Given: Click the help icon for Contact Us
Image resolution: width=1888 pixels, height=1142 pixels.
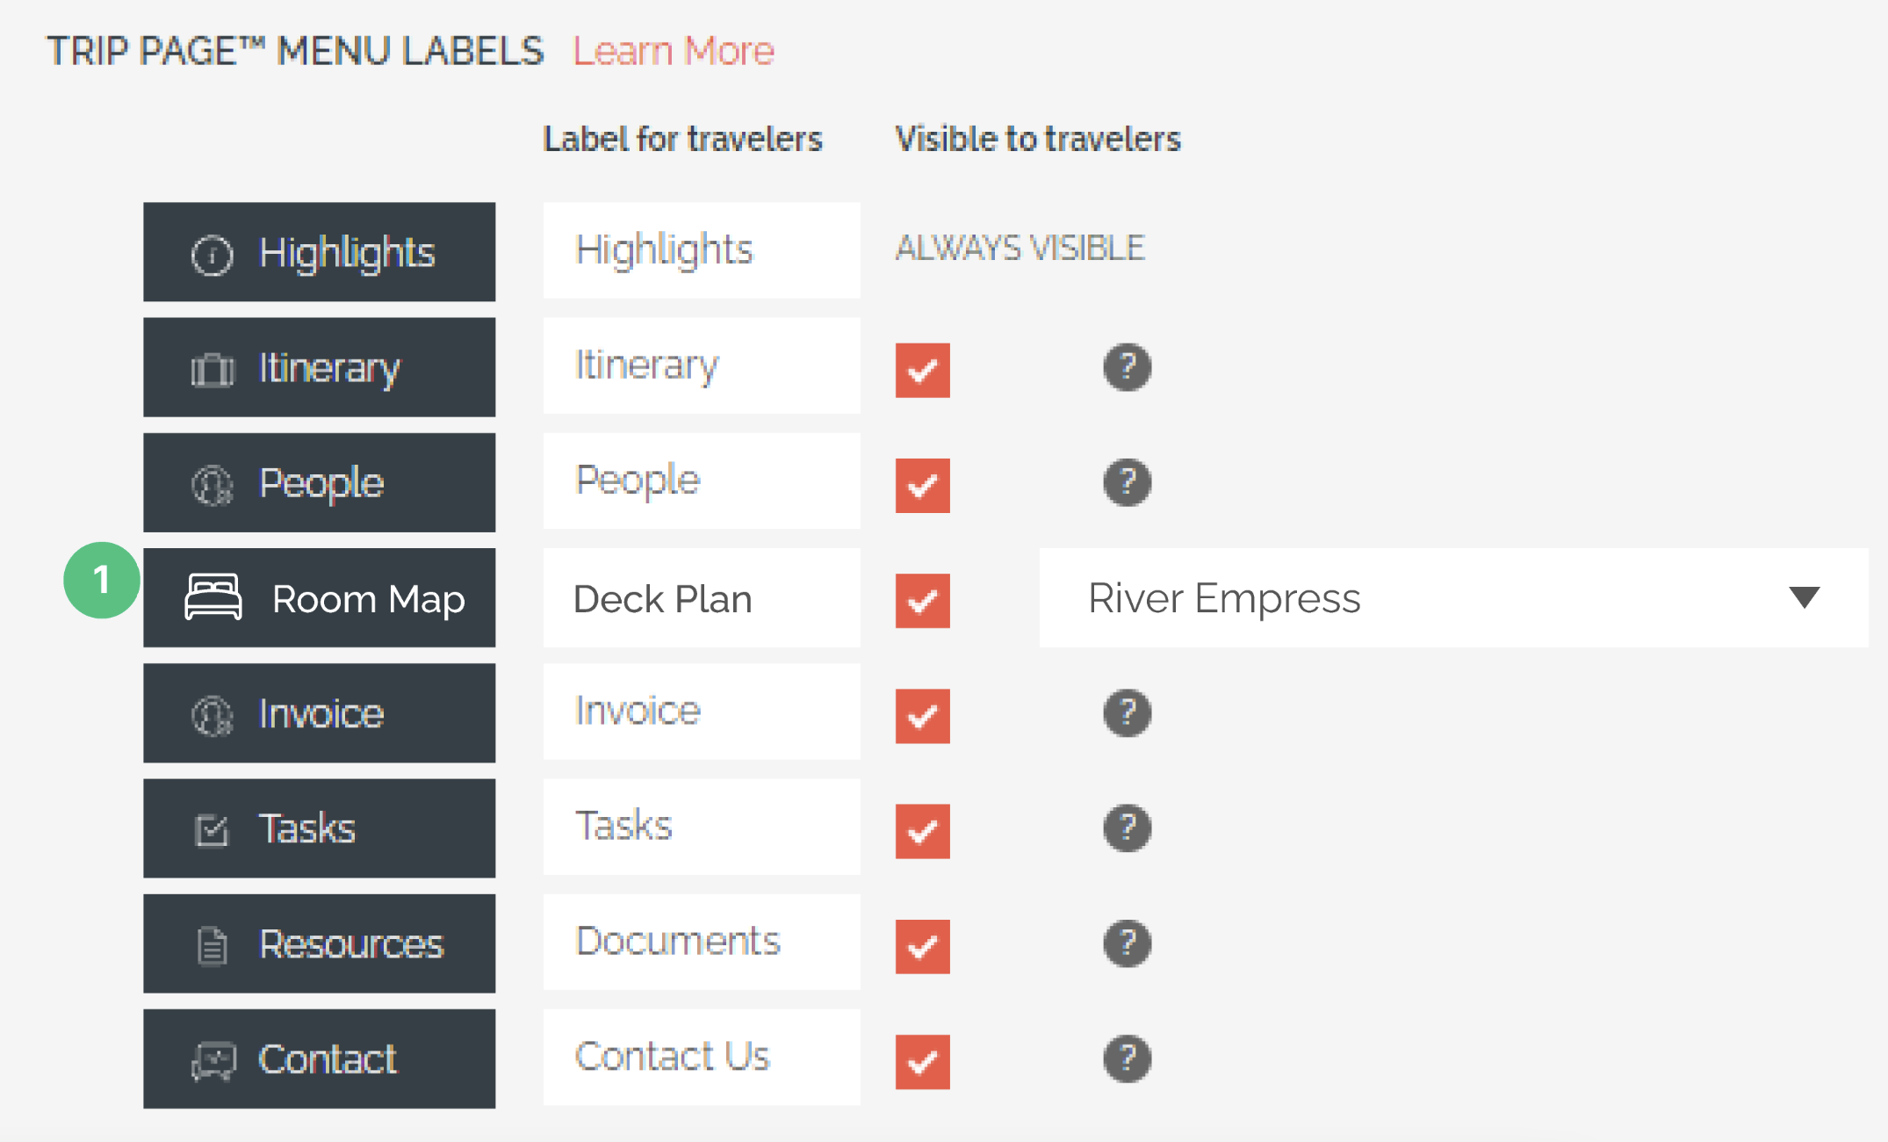Looking at the screenshot, I should 1128,1059.
